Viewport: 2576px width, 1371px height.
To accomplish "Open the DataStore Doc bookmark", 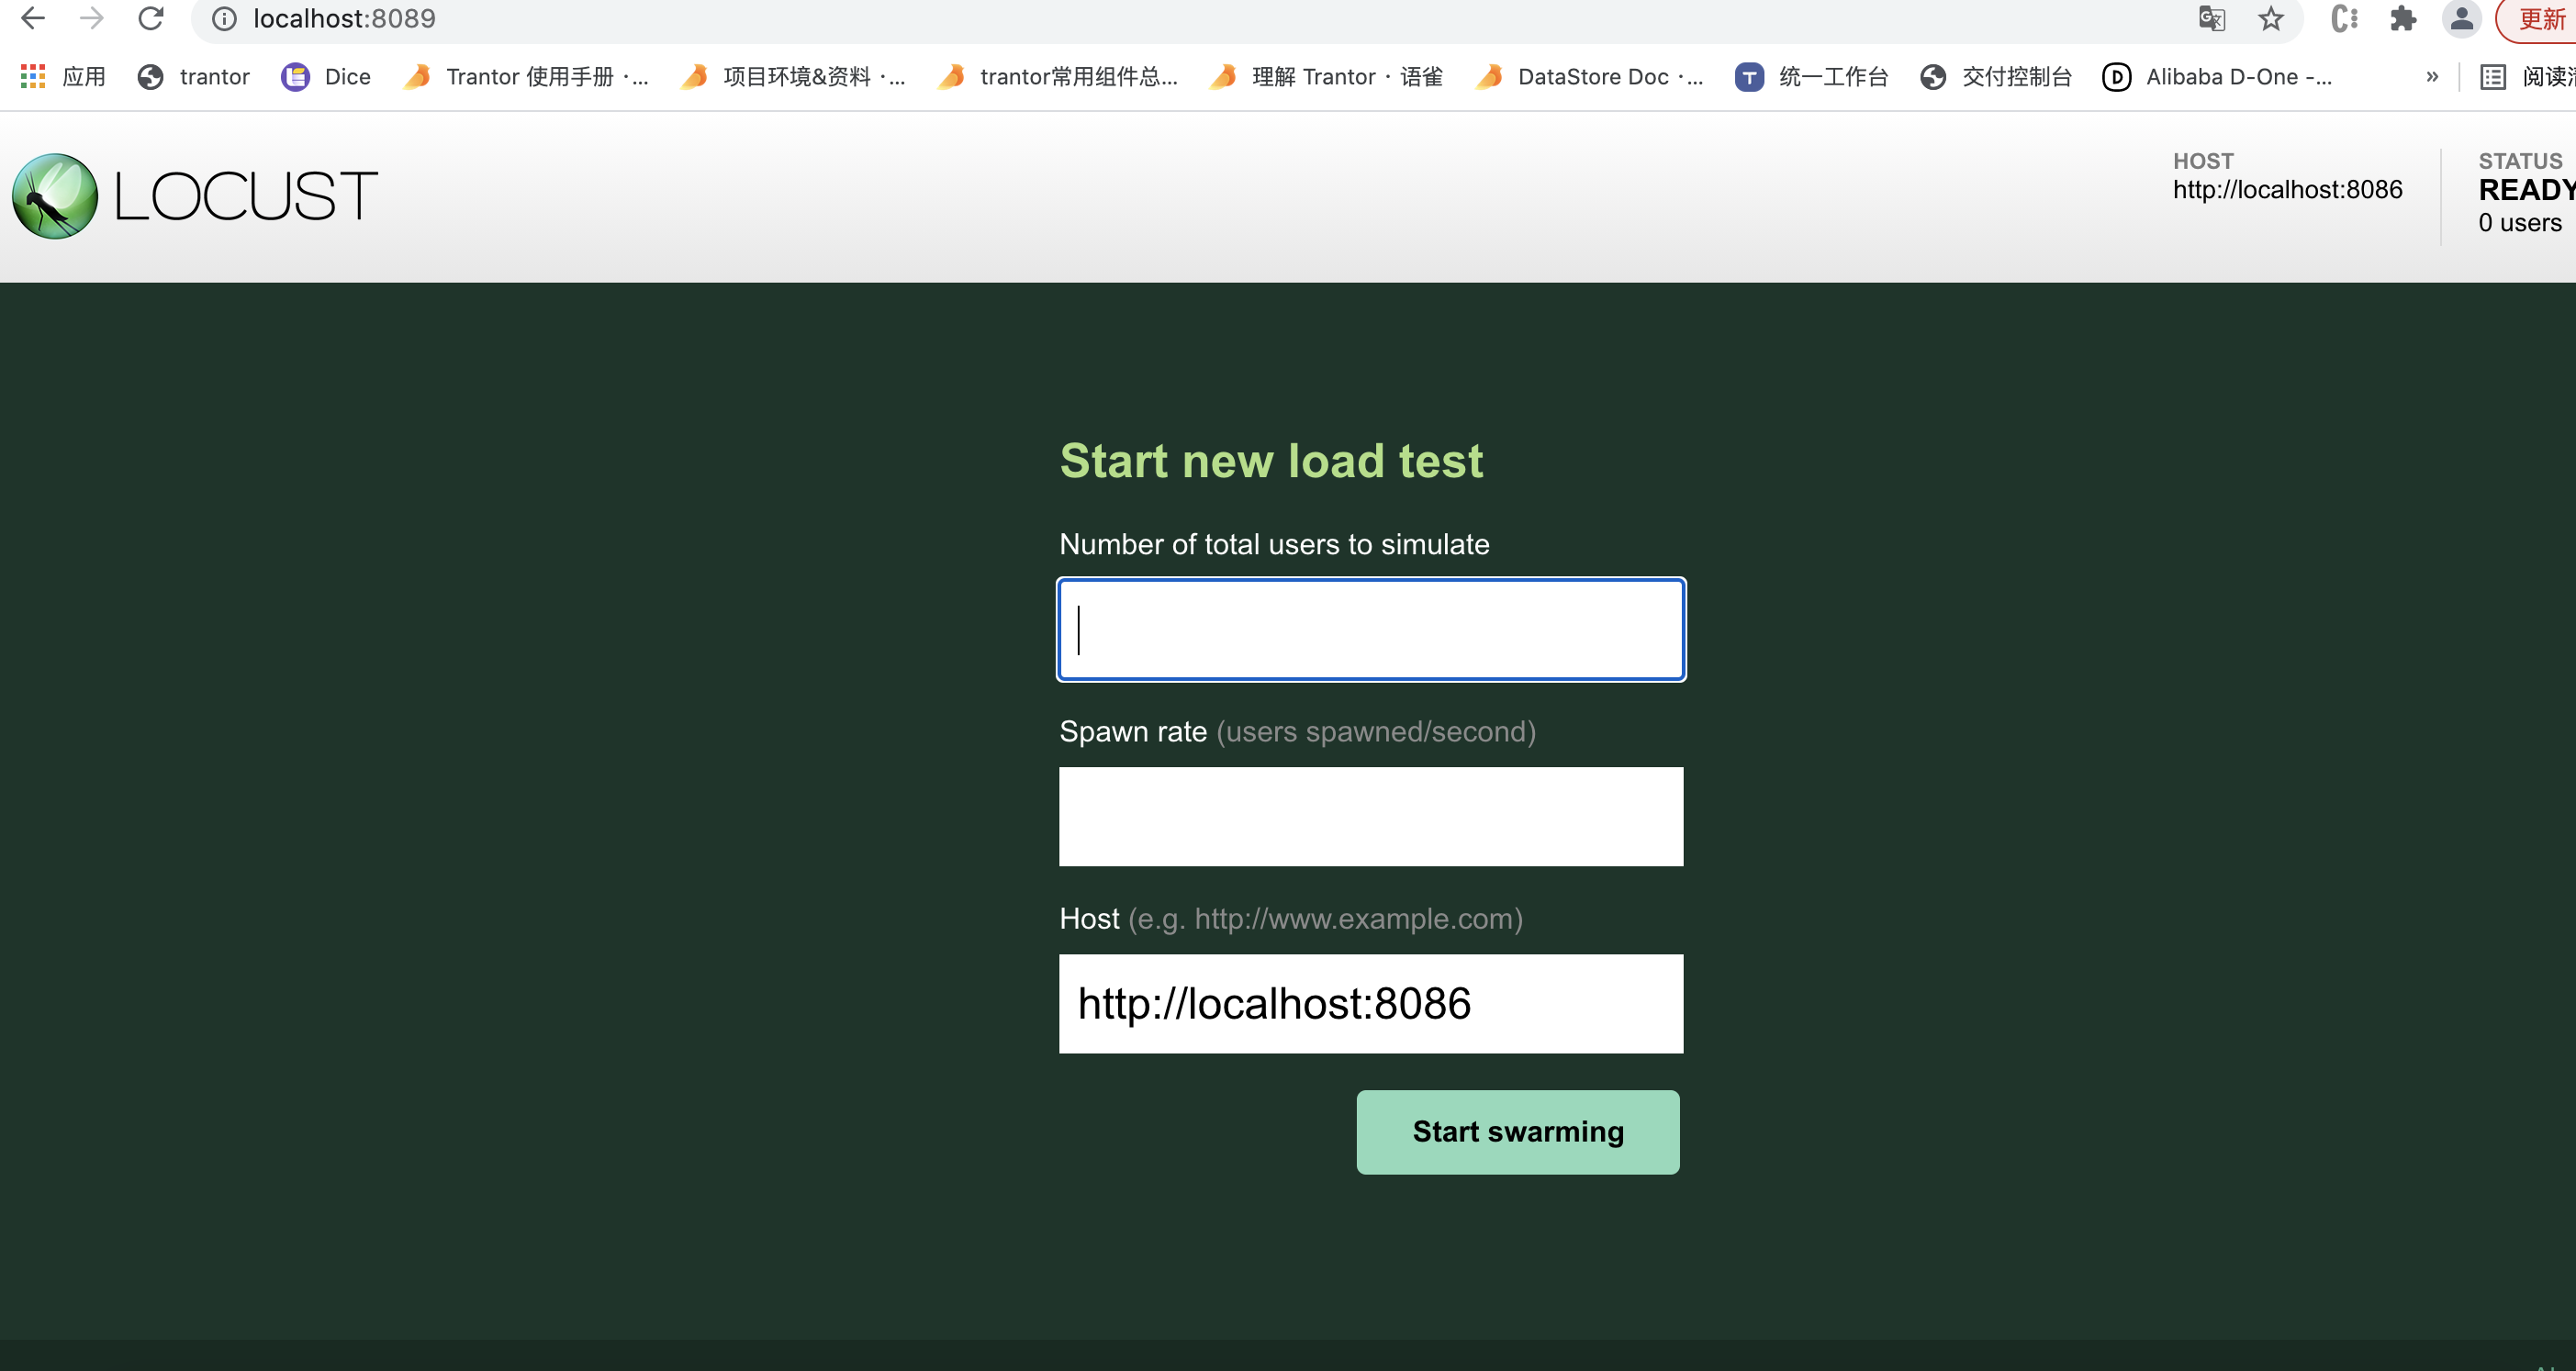I will (x=1590, y=77).
